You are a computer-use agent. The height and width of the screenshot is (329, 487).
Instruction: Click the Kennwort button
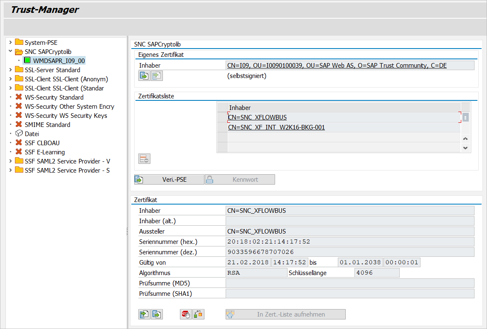[240, 180]
